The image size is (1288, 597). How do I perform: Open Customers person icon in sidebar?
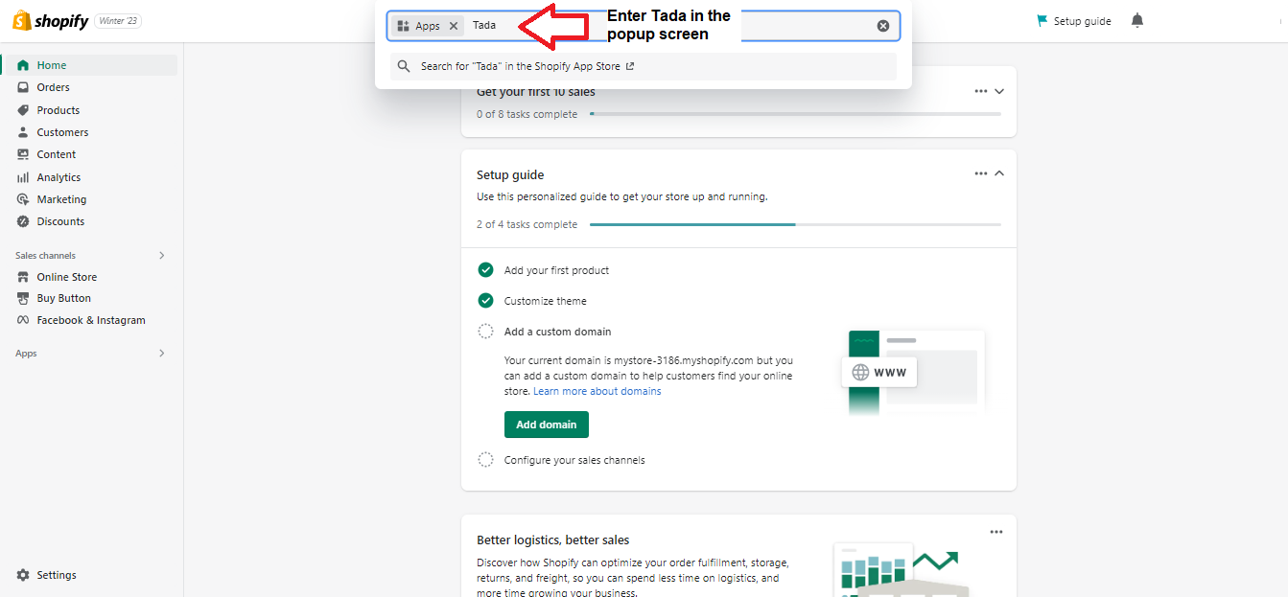(23, 132)
